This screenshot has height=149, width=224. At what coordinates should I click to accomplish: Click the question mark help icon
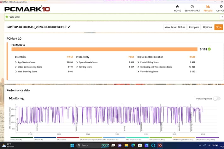(222, 17)
